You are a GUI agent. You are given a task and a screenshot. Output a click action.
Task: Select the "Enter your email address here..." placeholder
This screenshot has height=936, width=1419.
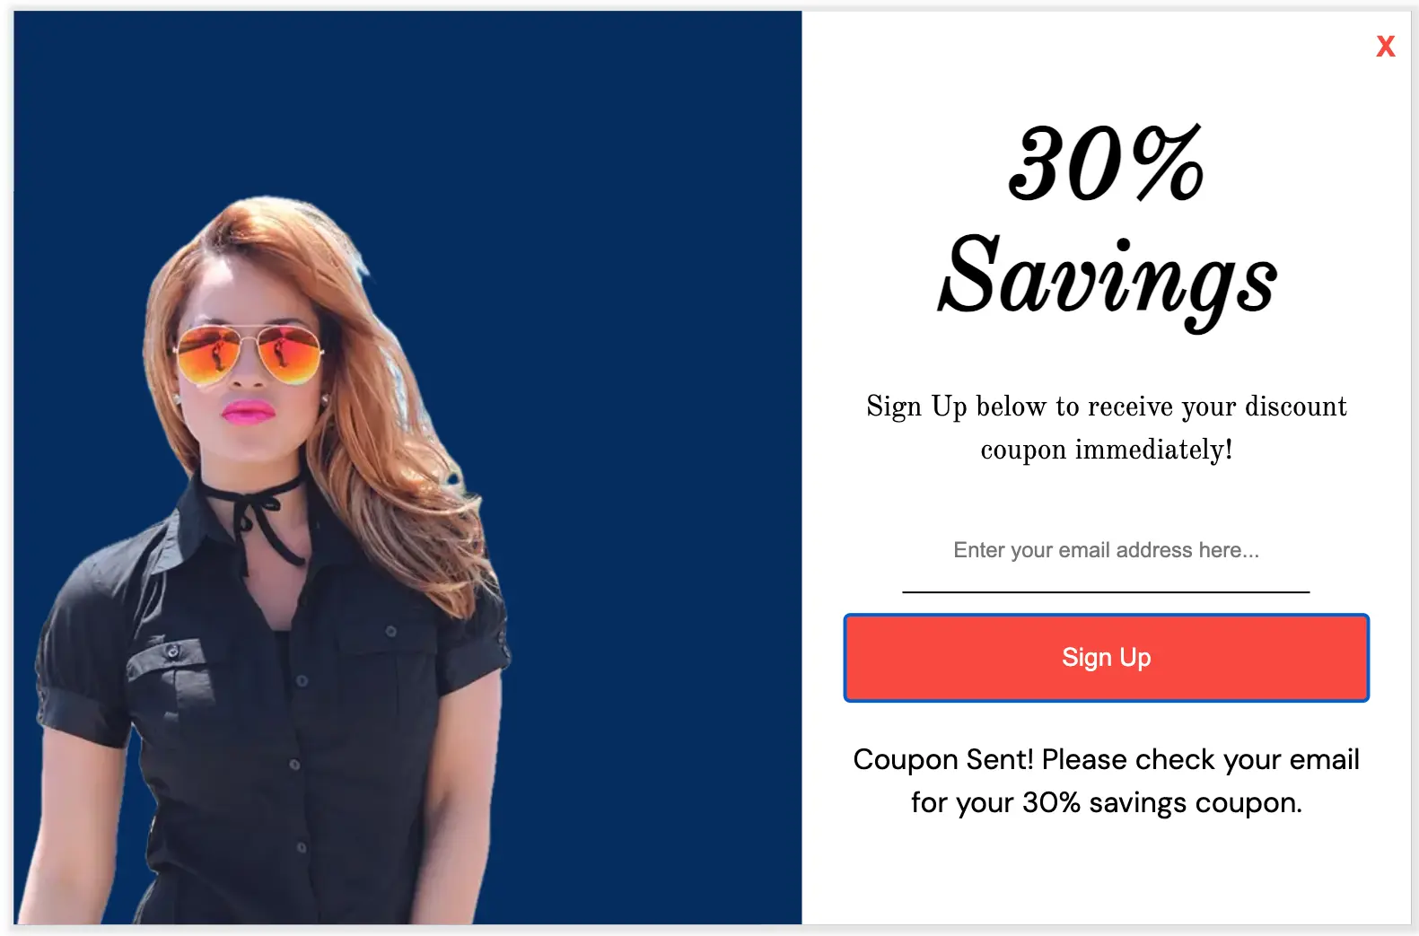tap(1106, 550)
